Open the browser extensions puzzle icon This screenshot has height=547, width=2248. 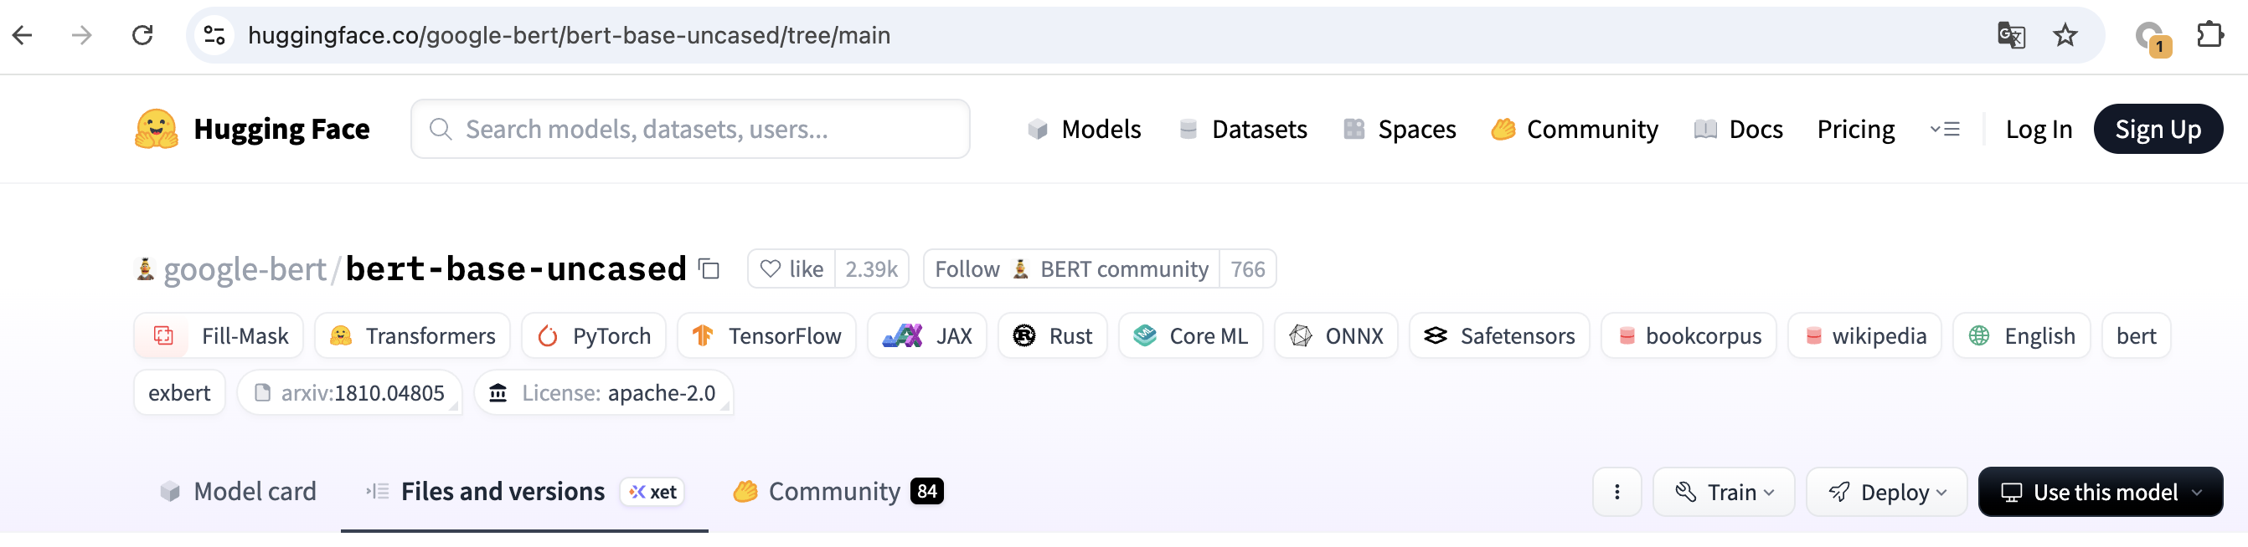click(x=2209, y=35)
